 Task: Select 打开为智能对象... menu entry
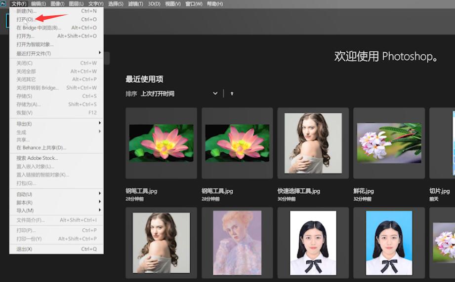tap(56, 44)
